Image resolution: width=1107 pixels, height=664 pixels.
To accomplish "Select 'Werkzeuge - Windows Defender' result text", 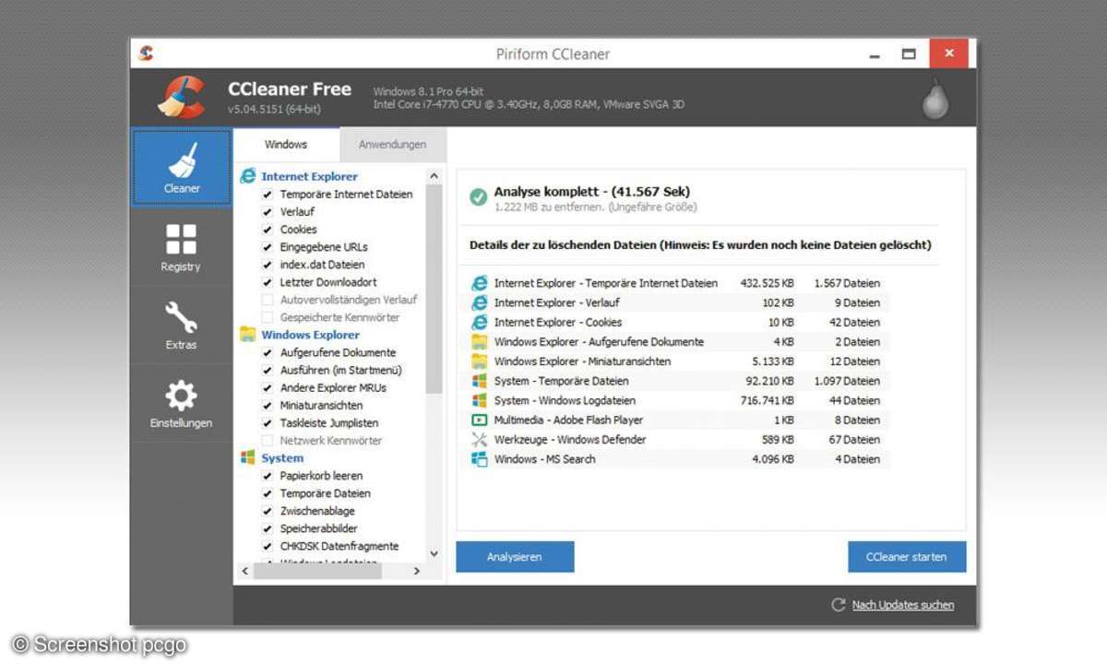I will pyautogui.click(x=570, y=439).
